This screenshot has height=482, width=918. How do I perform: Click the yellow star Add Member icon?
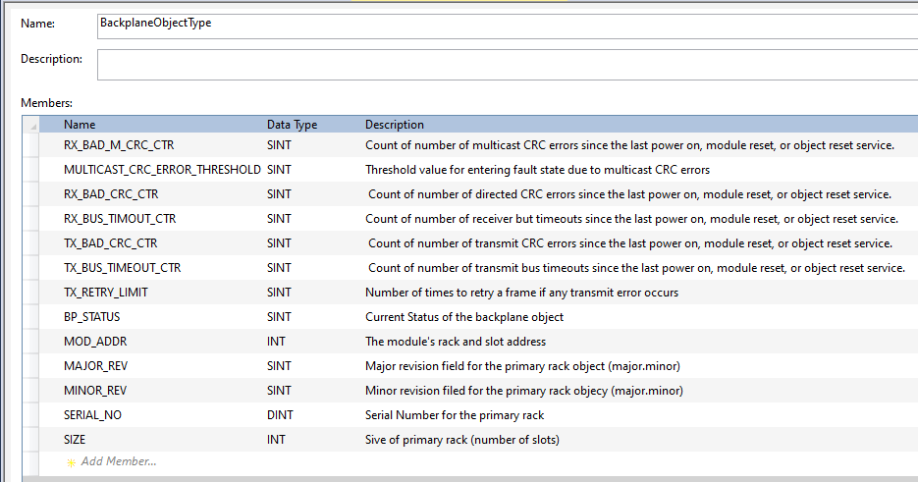pyautogui.click(x=71, y=462)
